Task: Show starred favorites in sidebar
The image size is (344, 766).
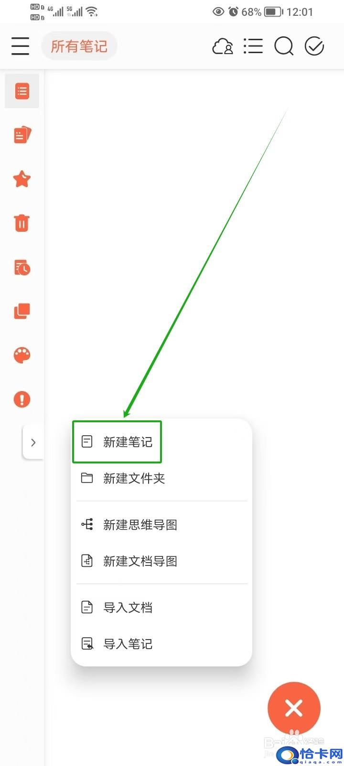Action: 22,179
